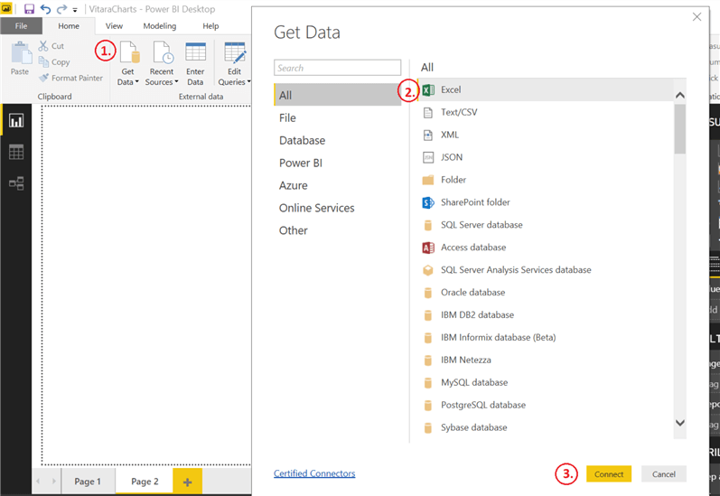Click the Get Data ribbon icon
The width and height of the screenshot is (720, 496).
point(129,52)
